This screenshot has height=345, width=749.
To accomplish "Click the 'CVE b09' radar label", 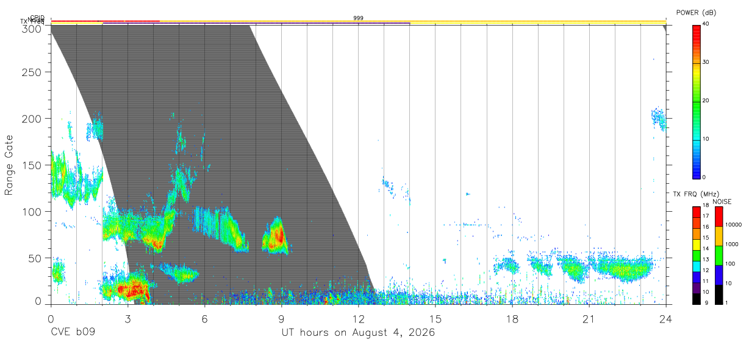I will tap(73, 333).
